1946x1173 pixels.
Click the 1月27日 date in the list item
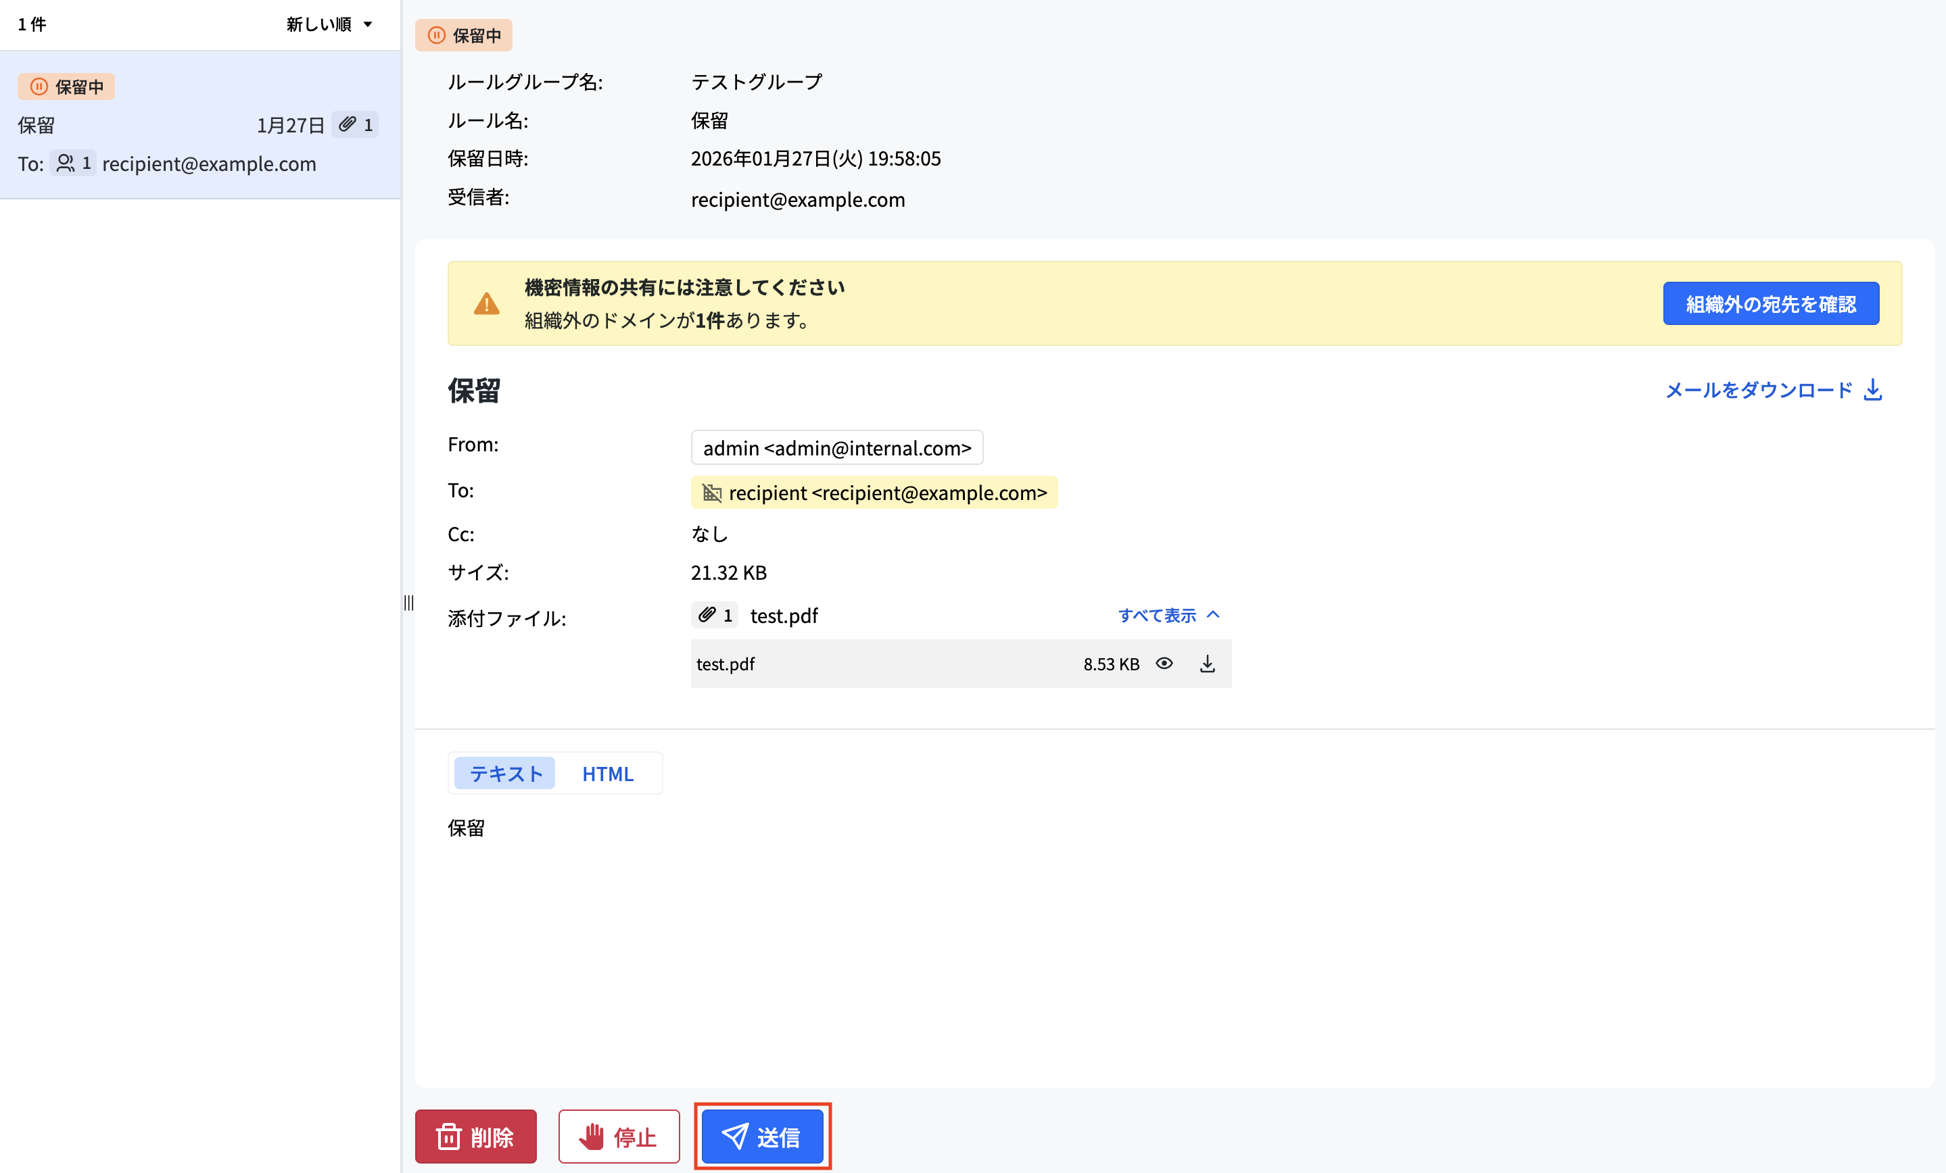click(x=290, y=125)
